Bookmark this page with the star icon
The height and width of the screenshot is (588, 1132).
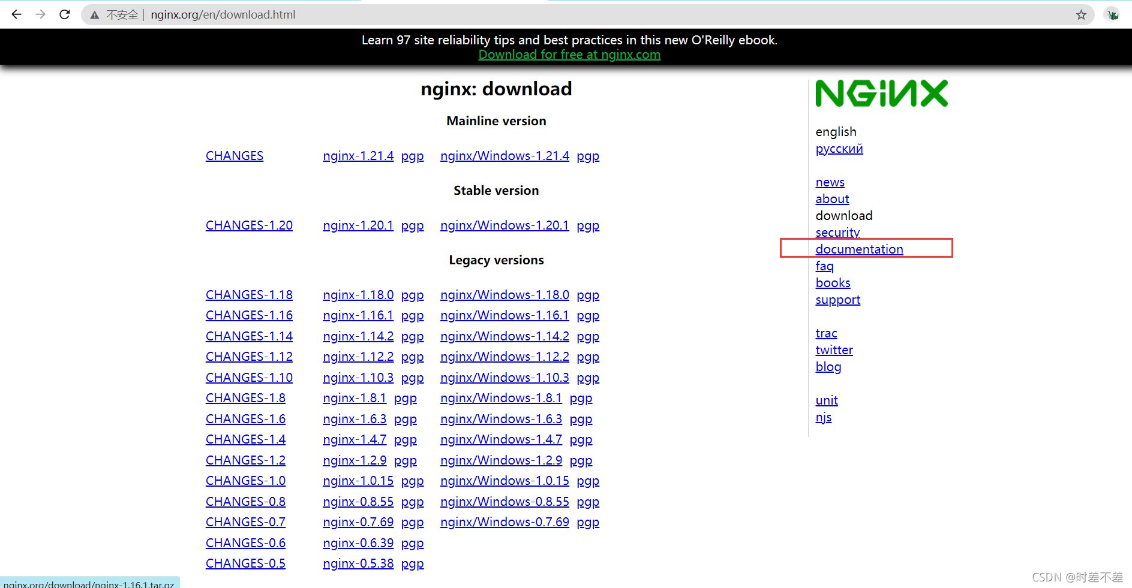1081,15
